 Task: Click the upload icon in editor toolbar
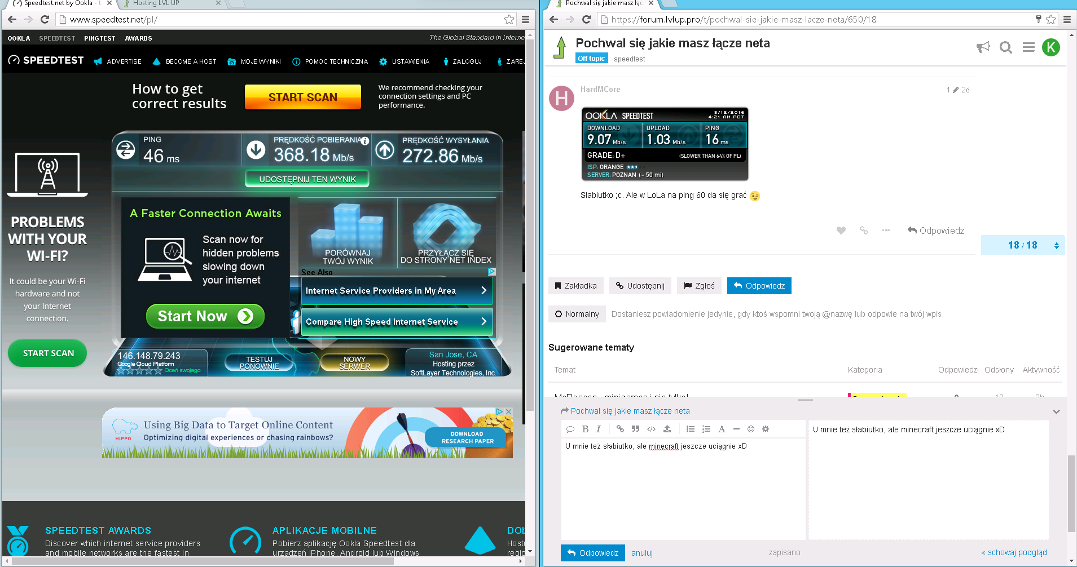(667, 429)
